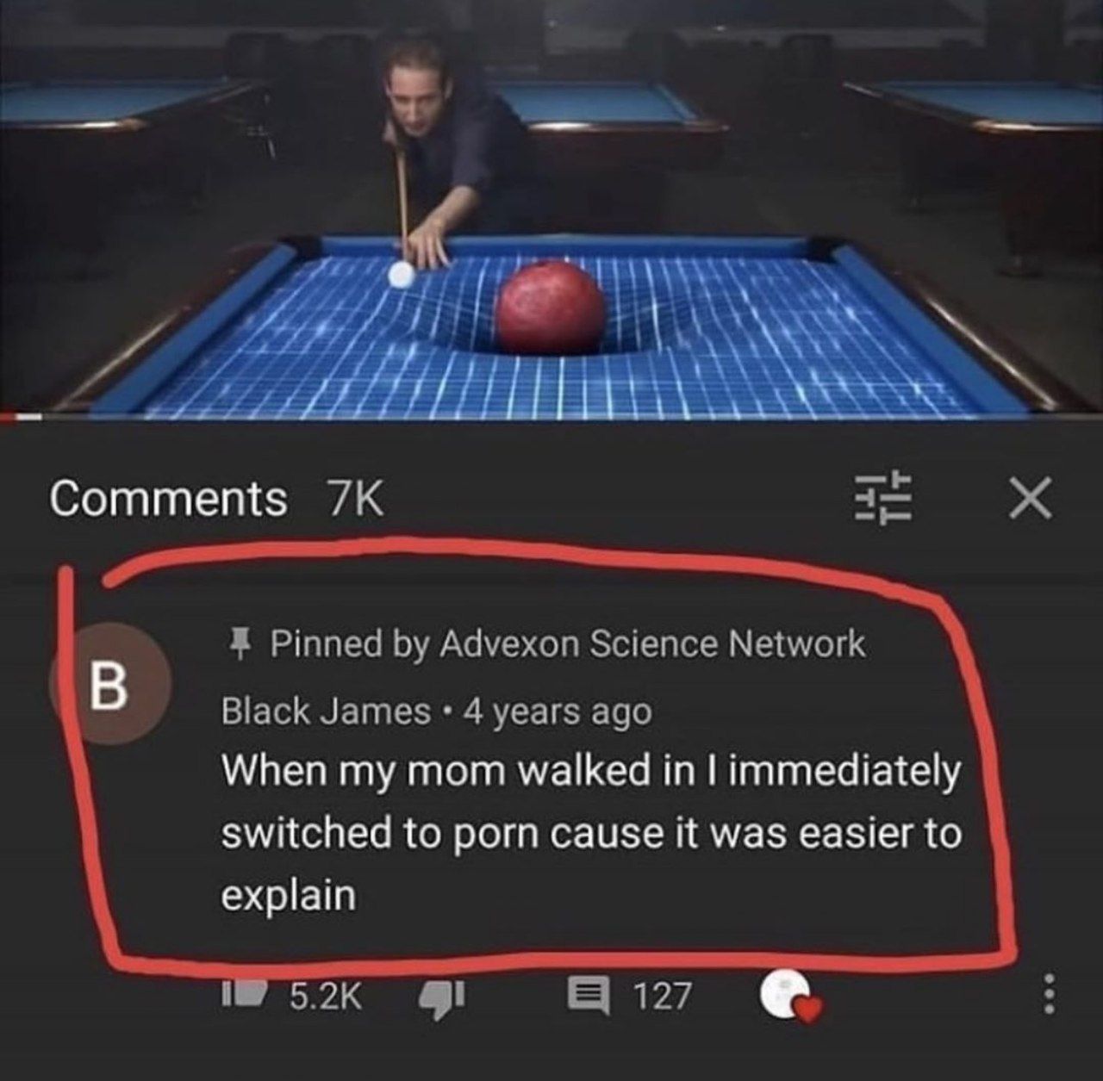Click the pin icon beside Pinned by
1103x1081 pixels.
point(241,643)
